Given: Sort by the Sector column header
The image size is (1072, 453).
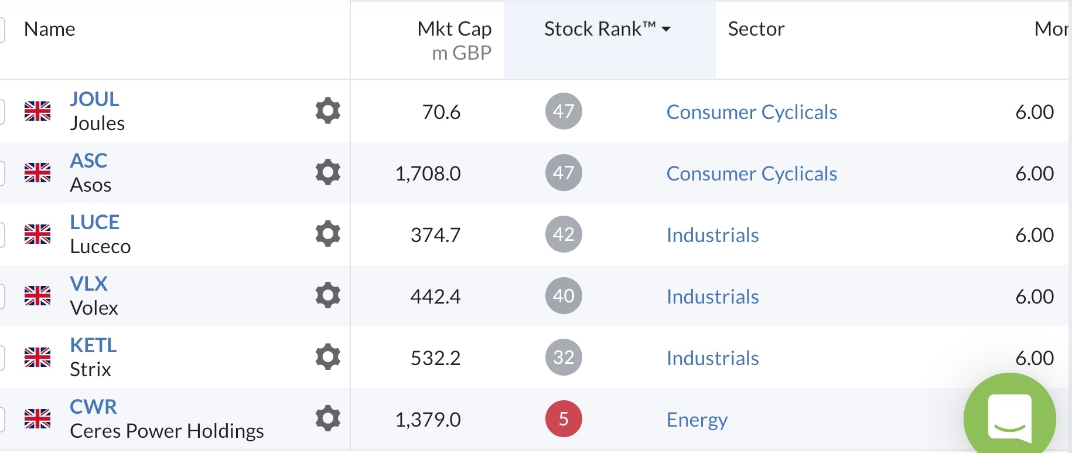Looking at the screenshot, I should (756, 29).
